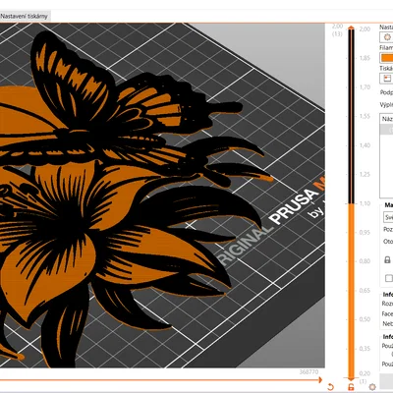Screen dimensions: 393x393
Task: Select the highlighted row in the object list
Action: click(386, 130)
